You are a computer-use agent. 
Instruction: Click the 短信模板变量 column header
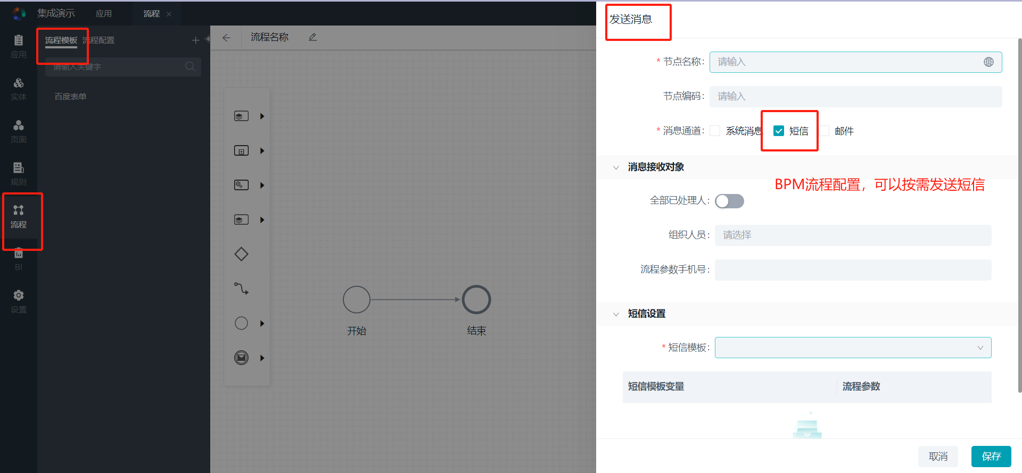pyautogui.click(x=656, y=387)
